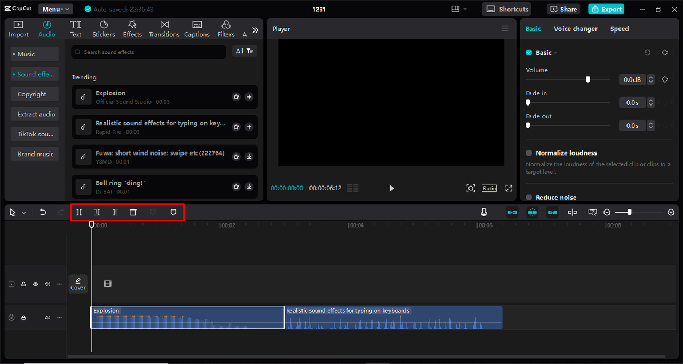Image resolution: width=683 pixels, height=364 pixels.
Task: Click the Split tool in timeline toolbar
Action: (x=79, y=212)
